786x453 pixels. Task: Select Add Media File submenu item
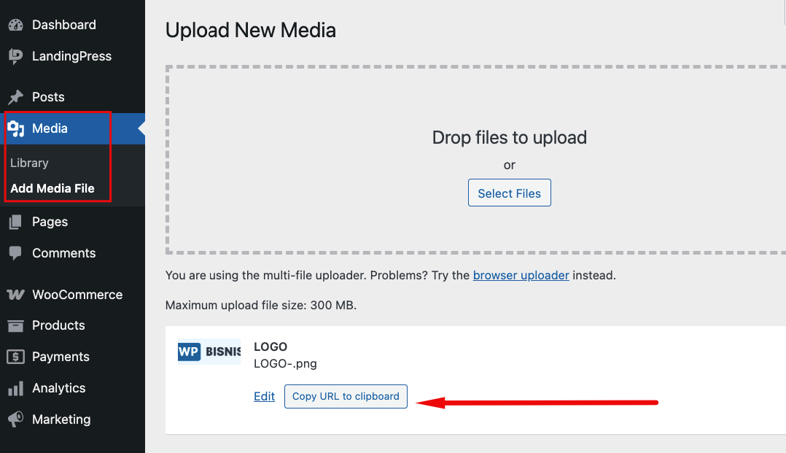52,188
